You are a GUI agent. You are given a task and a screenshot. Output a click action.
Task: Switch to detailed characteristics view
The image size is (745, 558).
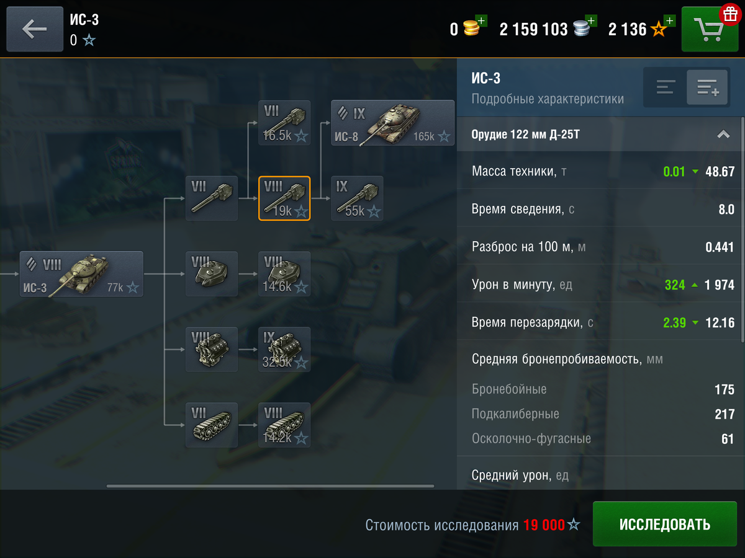click(x=707, y=87)
